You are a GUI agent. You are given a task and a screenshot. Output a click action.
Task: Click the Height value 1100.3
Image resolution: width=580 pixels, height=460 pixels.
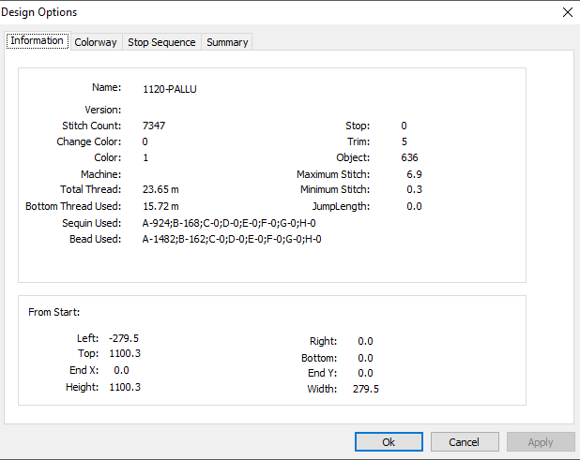[x=125, y=387]
